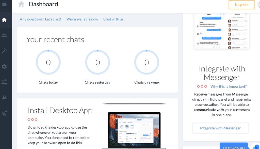Viewport: 260px width, 149px height.
Task: Click the Home icon in left sidebar
Action: click(x=4, y=20)
